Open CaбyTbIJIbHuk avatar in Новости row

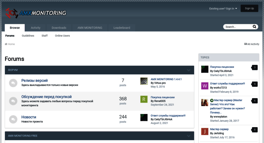[x=144, y=117]
